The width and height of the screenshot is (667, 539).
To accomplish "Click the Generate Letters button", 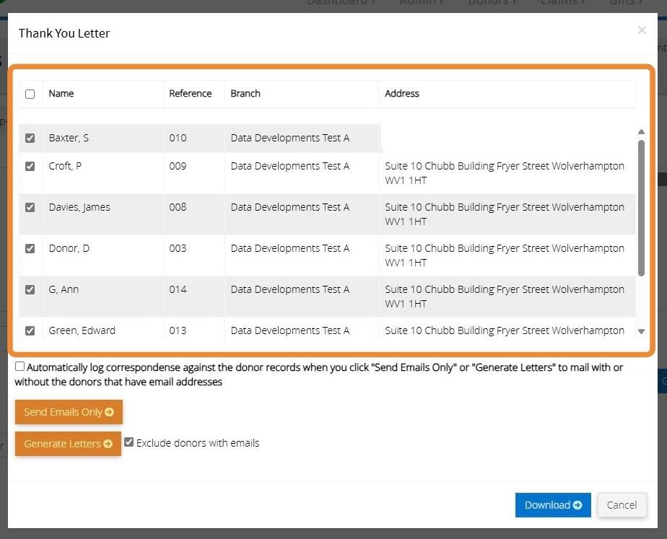I will pos(68,444).
